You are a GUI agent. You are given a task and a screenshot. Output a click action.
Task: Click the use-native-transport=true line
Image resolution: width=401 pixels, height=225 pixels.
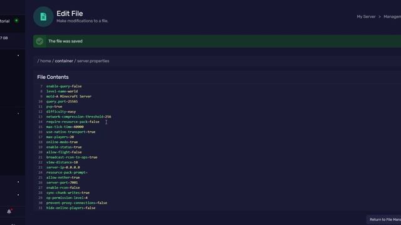(x=71, y=132)
